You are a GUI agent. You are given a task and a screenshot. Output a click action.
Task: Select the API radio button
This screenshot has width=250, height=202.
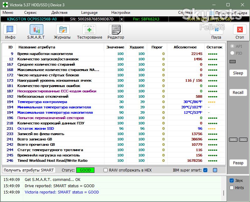pyautogui.click(x=232, y=46)
